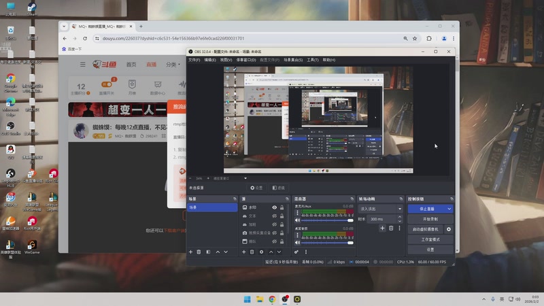The image size is (544, 306).
Task: Open the OBS Tools menu
Action: 313,60
